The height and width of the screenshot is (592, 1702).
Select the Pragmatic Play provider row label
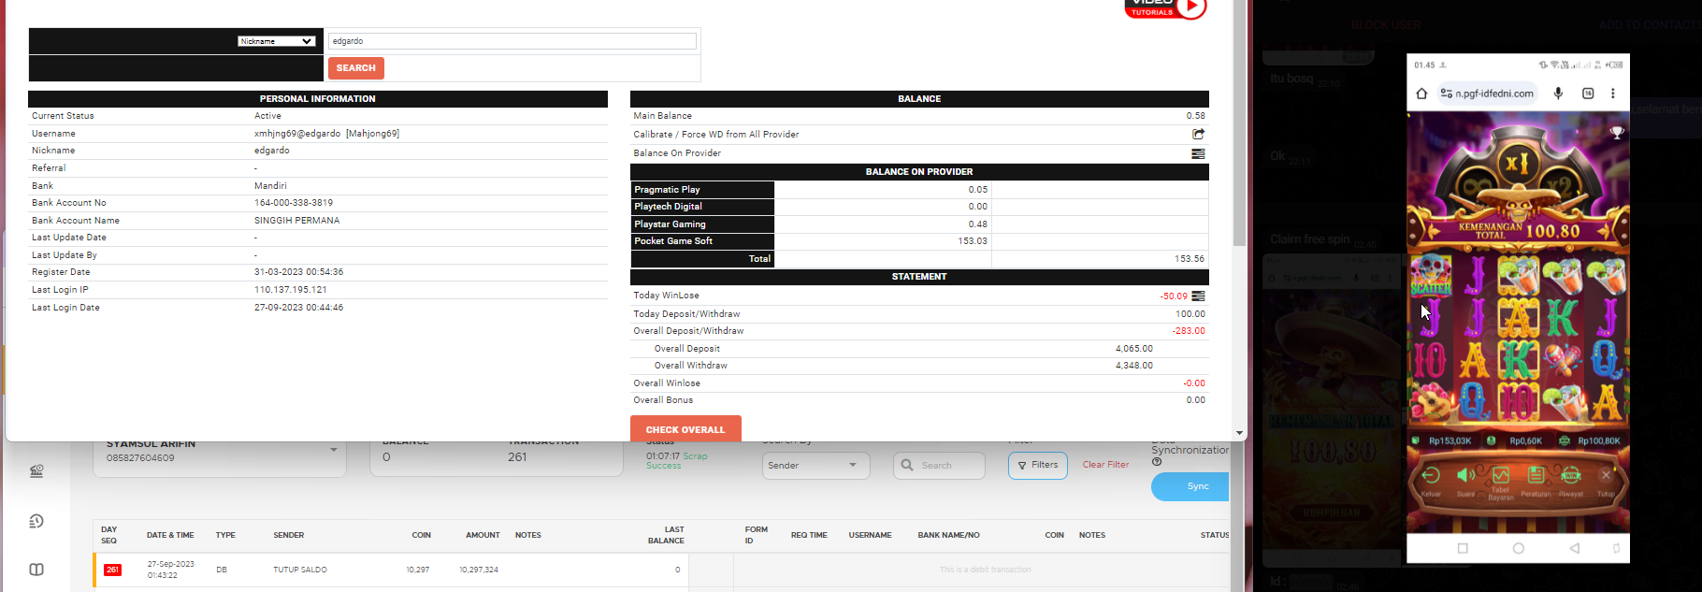[702, 190]
